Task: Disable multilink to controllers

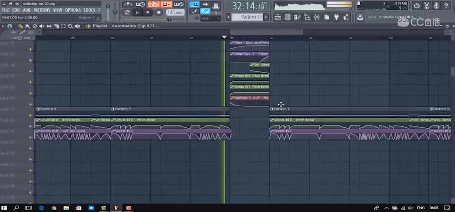Action: (205, 11)
